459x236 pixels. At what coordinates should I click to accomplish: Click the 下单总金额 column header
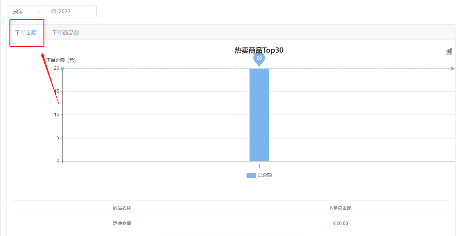click(340, 208)
